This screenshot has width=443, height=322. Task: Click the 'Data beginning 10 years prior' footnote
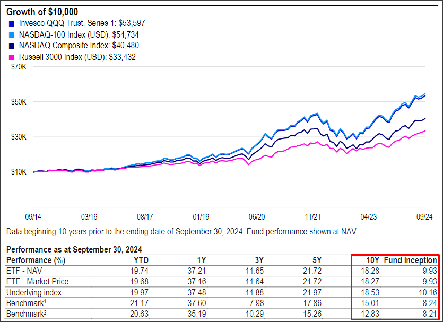point(182,232)
